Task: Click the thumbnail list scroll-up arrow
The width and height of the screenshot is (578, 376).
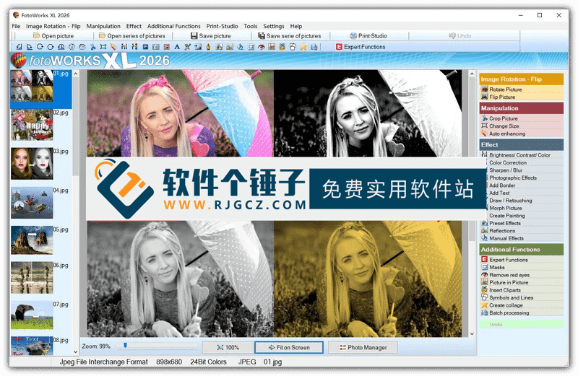Action: coord(76,74)
